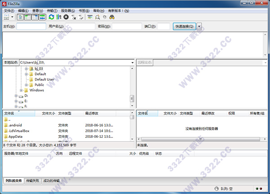Open the Site Manager icon

[7, 17]
